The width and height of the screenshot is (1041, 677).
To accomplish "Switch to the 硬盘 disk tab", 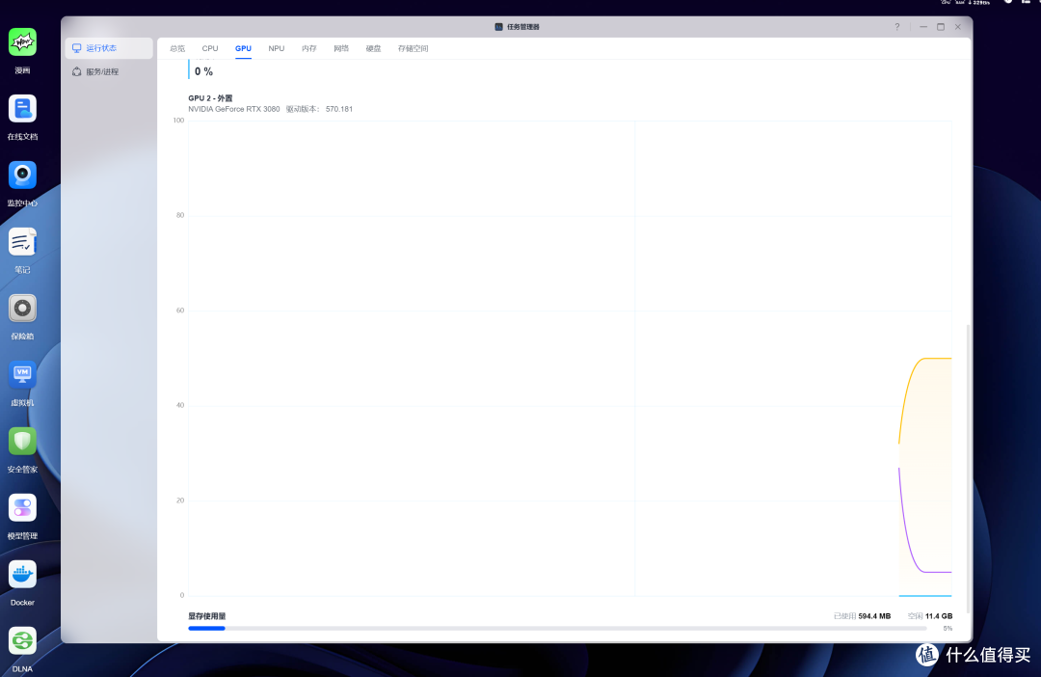I will click(x=373, y=48).
